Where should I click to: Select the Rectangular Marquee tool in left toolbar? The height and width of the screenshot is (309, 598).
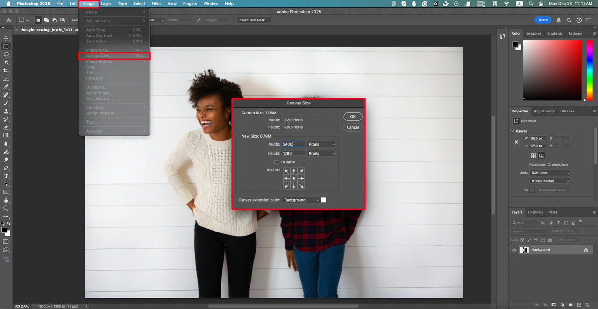pyautogui.click(x=6, y=47)
